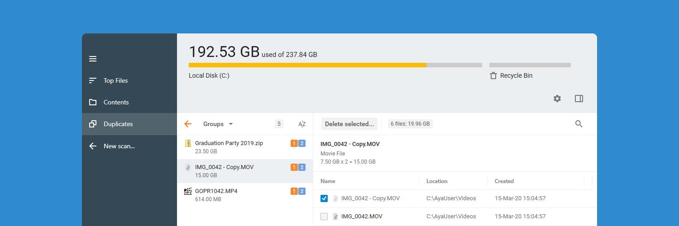
Task: Sort by the Location column header
Action: click(437, 181)
